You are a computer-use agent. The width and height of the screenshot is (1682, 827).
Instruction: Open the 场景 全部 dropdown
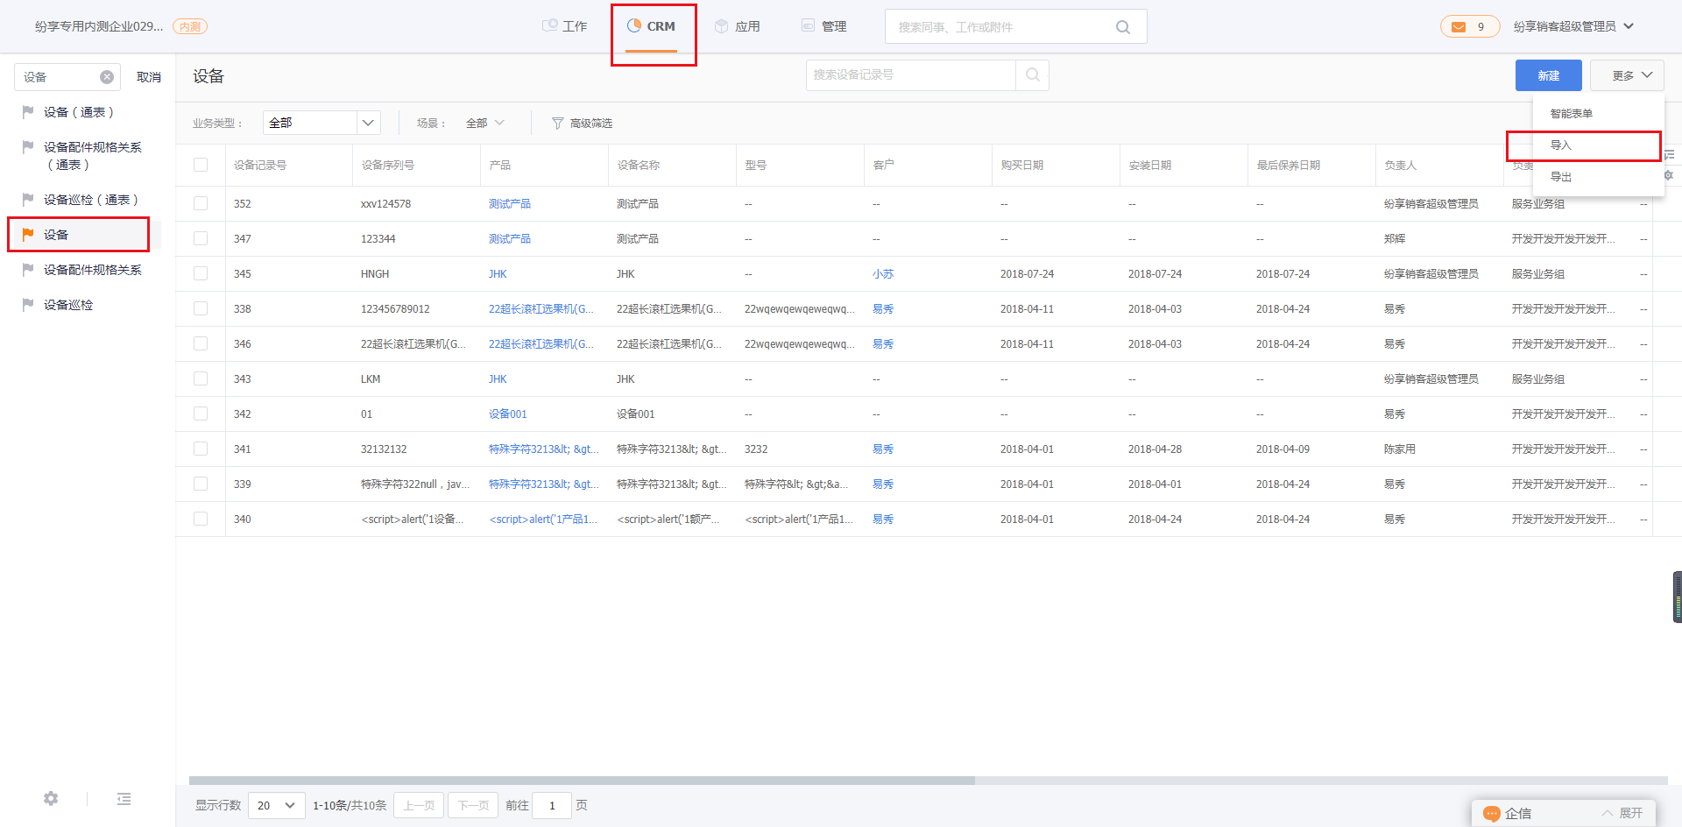pos(484,123)
